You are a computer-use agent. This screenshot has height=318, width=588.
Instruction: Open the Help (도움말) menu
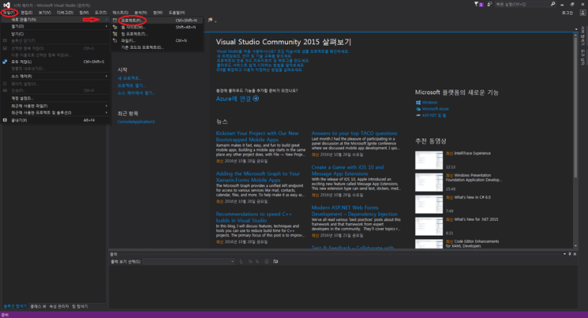(x=176, y=13)
